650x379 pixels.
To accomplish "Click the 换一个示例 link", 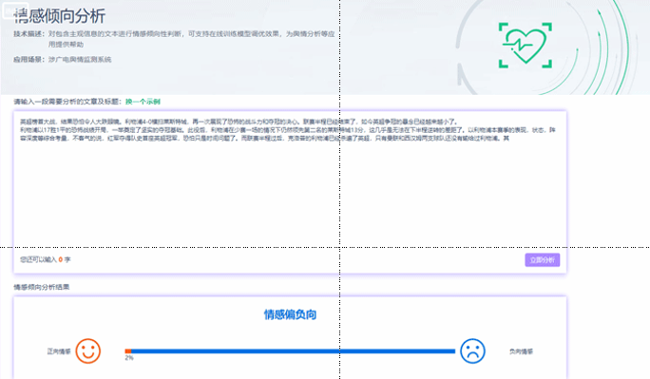I will [143, 102].
